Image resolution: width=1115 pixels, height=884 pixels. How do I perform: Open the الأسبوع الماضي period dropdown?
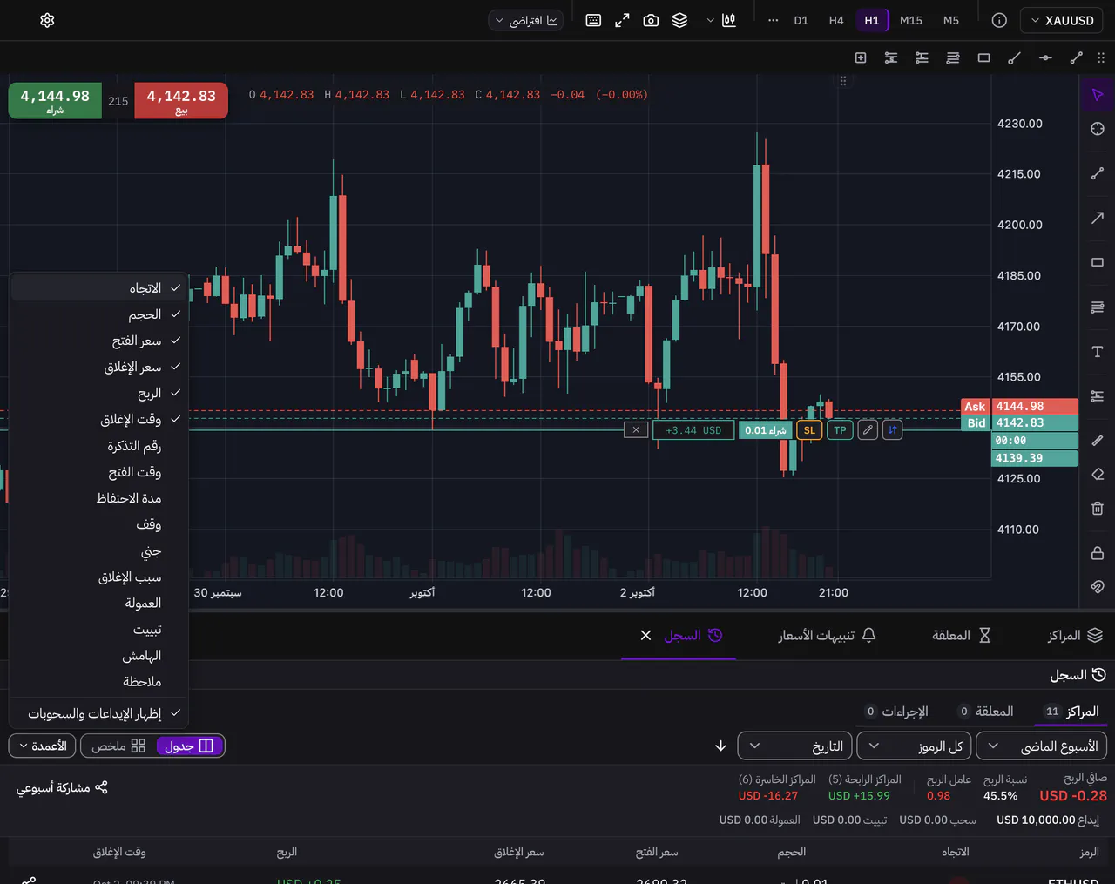(1042, 746)
